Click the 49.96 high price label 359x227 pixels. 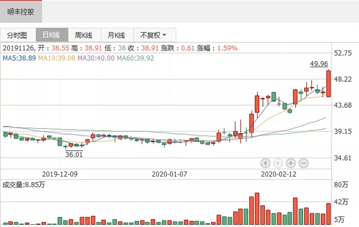click(319, 63)
